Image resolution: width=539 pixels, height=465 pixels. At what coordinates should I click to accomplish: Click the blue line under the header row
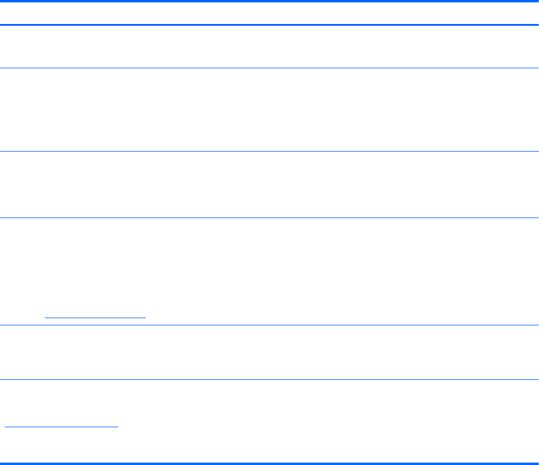(269, 25)
